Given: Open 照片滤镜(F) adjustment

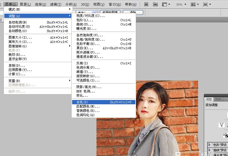Looking at the screenshot, I should coord(104,52).
